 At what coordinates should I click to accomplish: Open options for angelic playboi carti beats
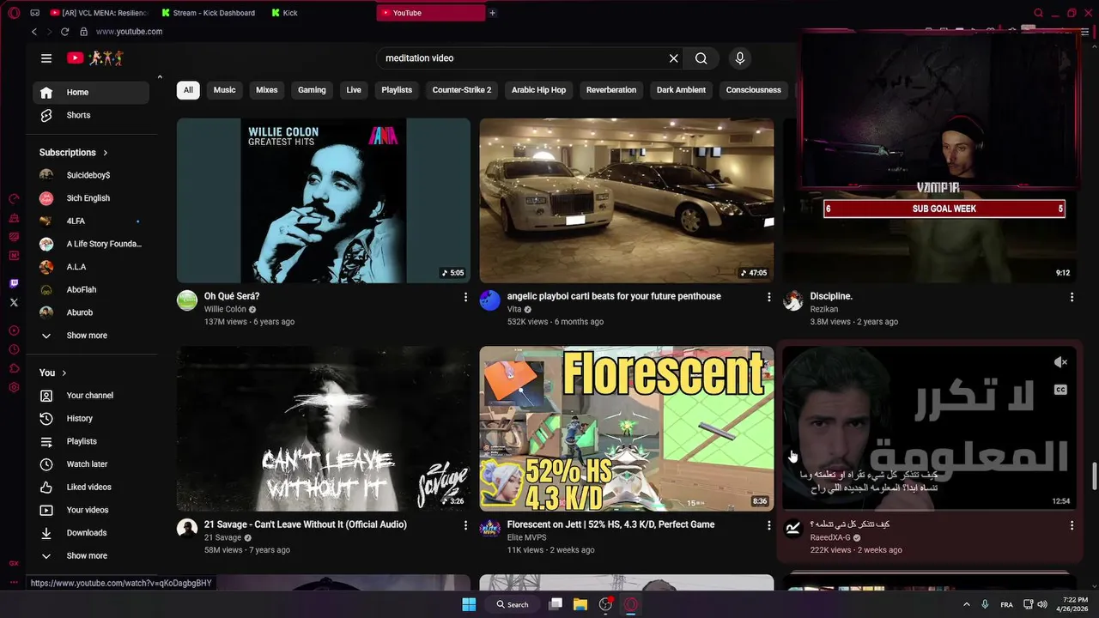click(769, 297)
